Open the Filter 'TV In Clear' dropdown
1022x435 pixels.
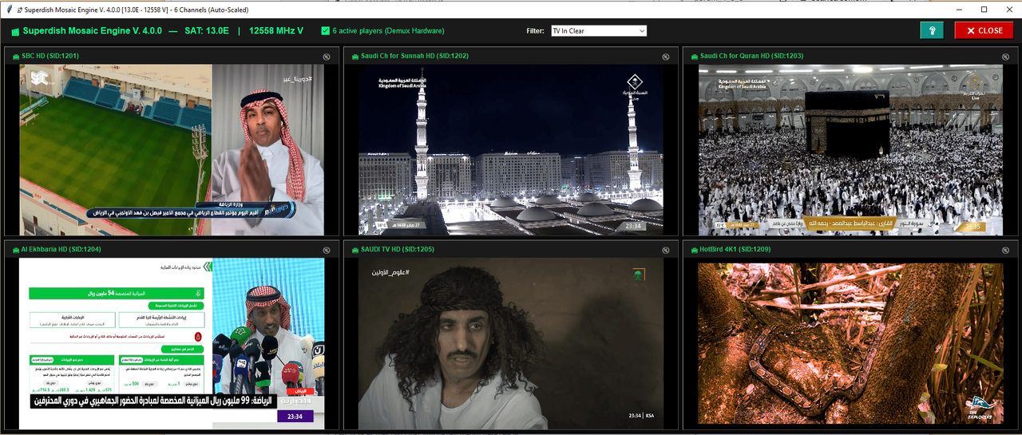598,30
